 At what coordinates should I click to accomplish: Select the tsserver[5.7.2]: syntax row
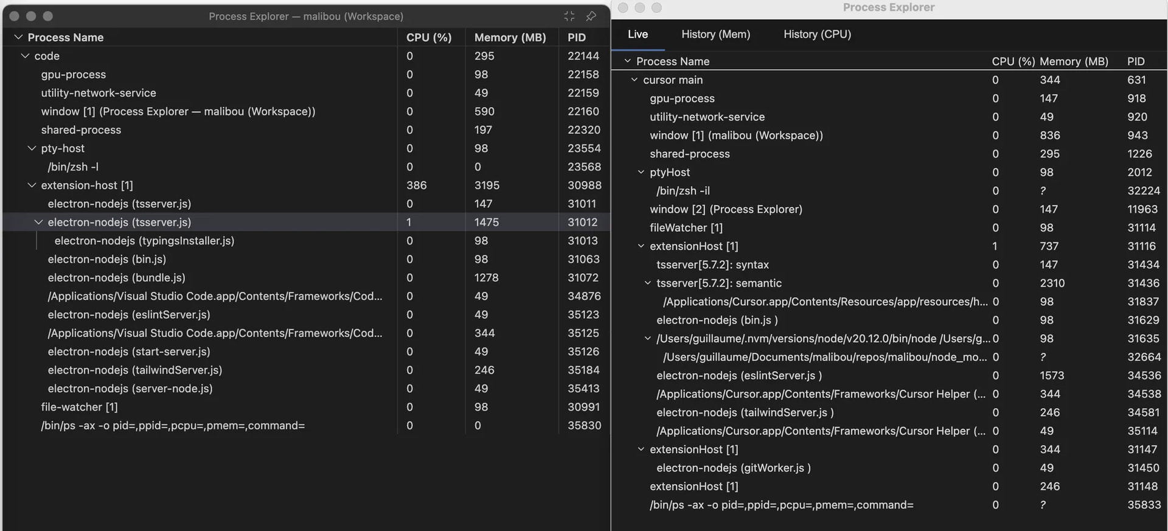point(889,265)
